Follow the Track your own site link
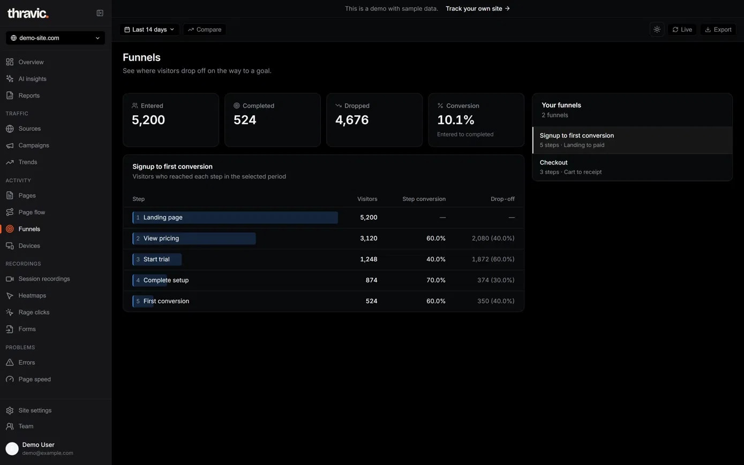This screenshot has width=744, height=465. 478,9
